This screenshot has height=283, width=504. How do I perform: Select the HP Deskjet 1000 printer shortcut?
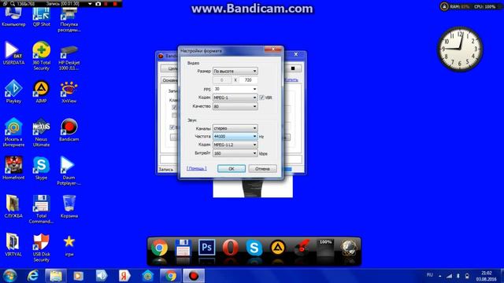(69, 57)
